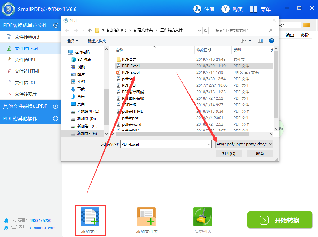Select File to Excel option
The height and width of the screenshot is (237, 318).
[x=30, y=48]
